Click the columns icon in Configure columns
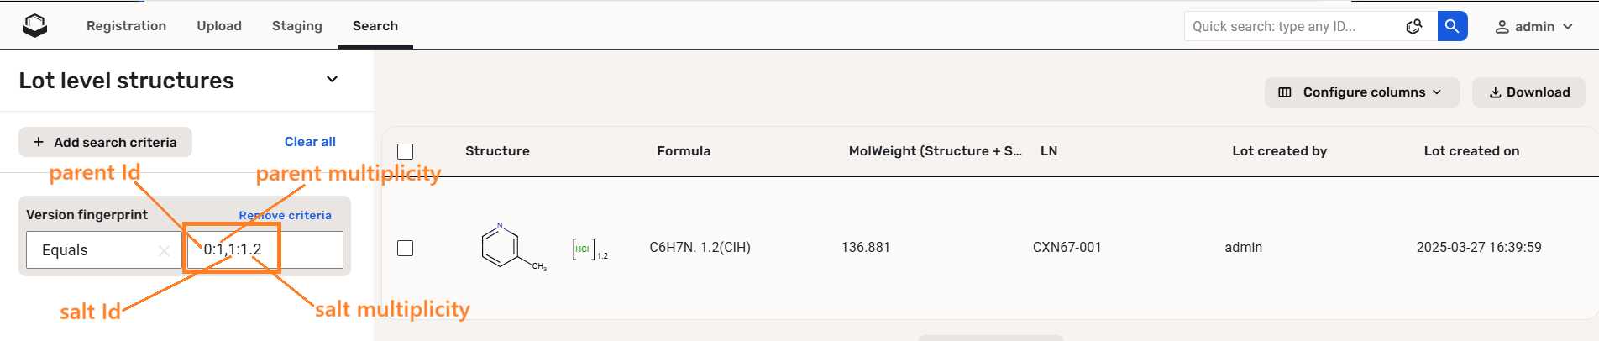Image resolution: width=1599 pixels, height=341 pixels. pos(1285,92)
